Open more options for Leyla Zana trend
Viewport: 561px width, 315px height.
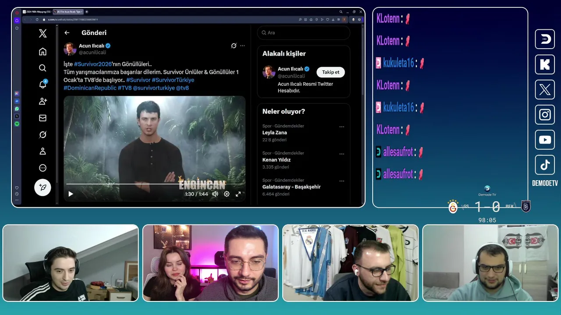coord(342,127)
